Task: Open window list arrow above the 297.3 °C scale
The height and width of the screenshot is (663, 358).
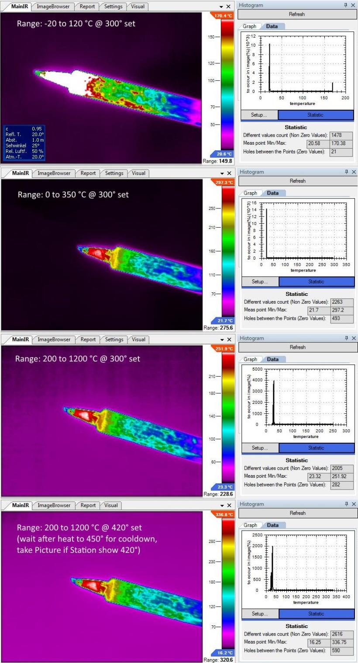Action: (221, 174)
